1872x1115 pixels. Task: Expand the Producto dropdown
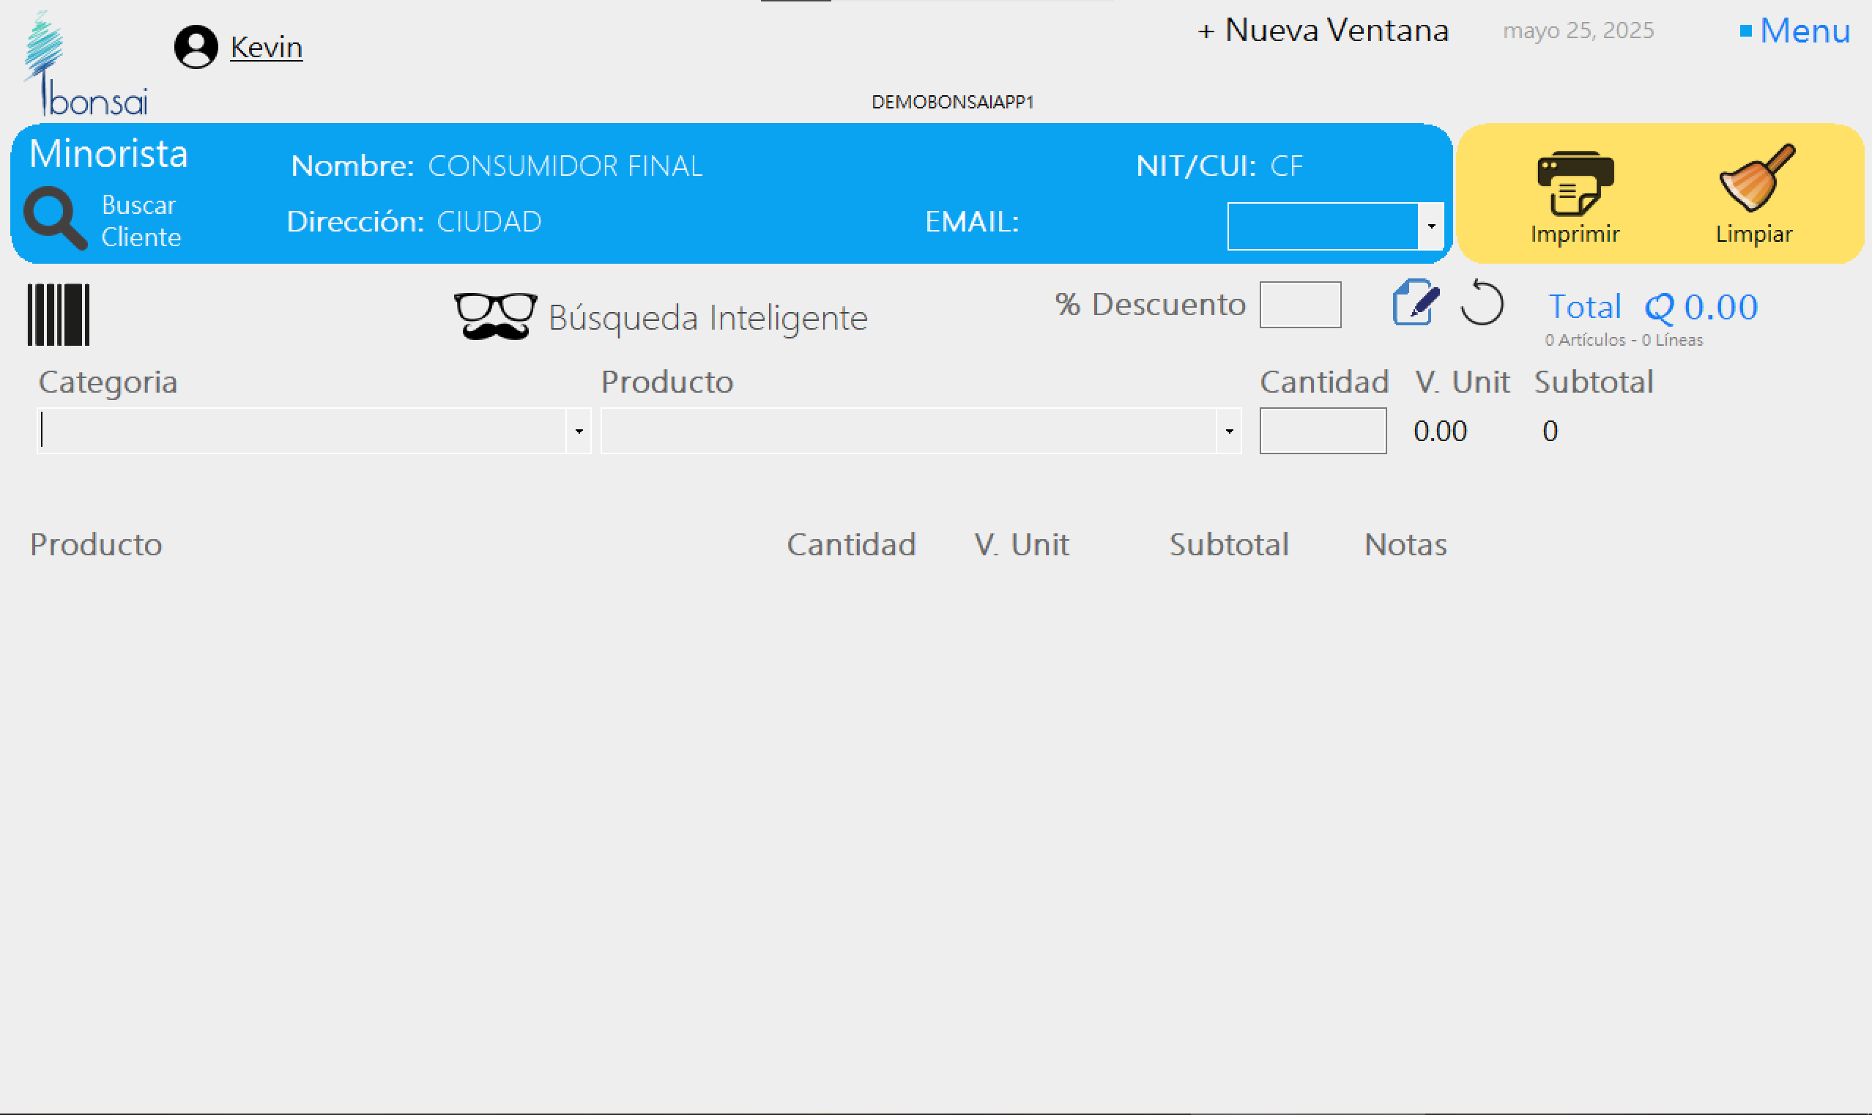(x=1228, y=431)
